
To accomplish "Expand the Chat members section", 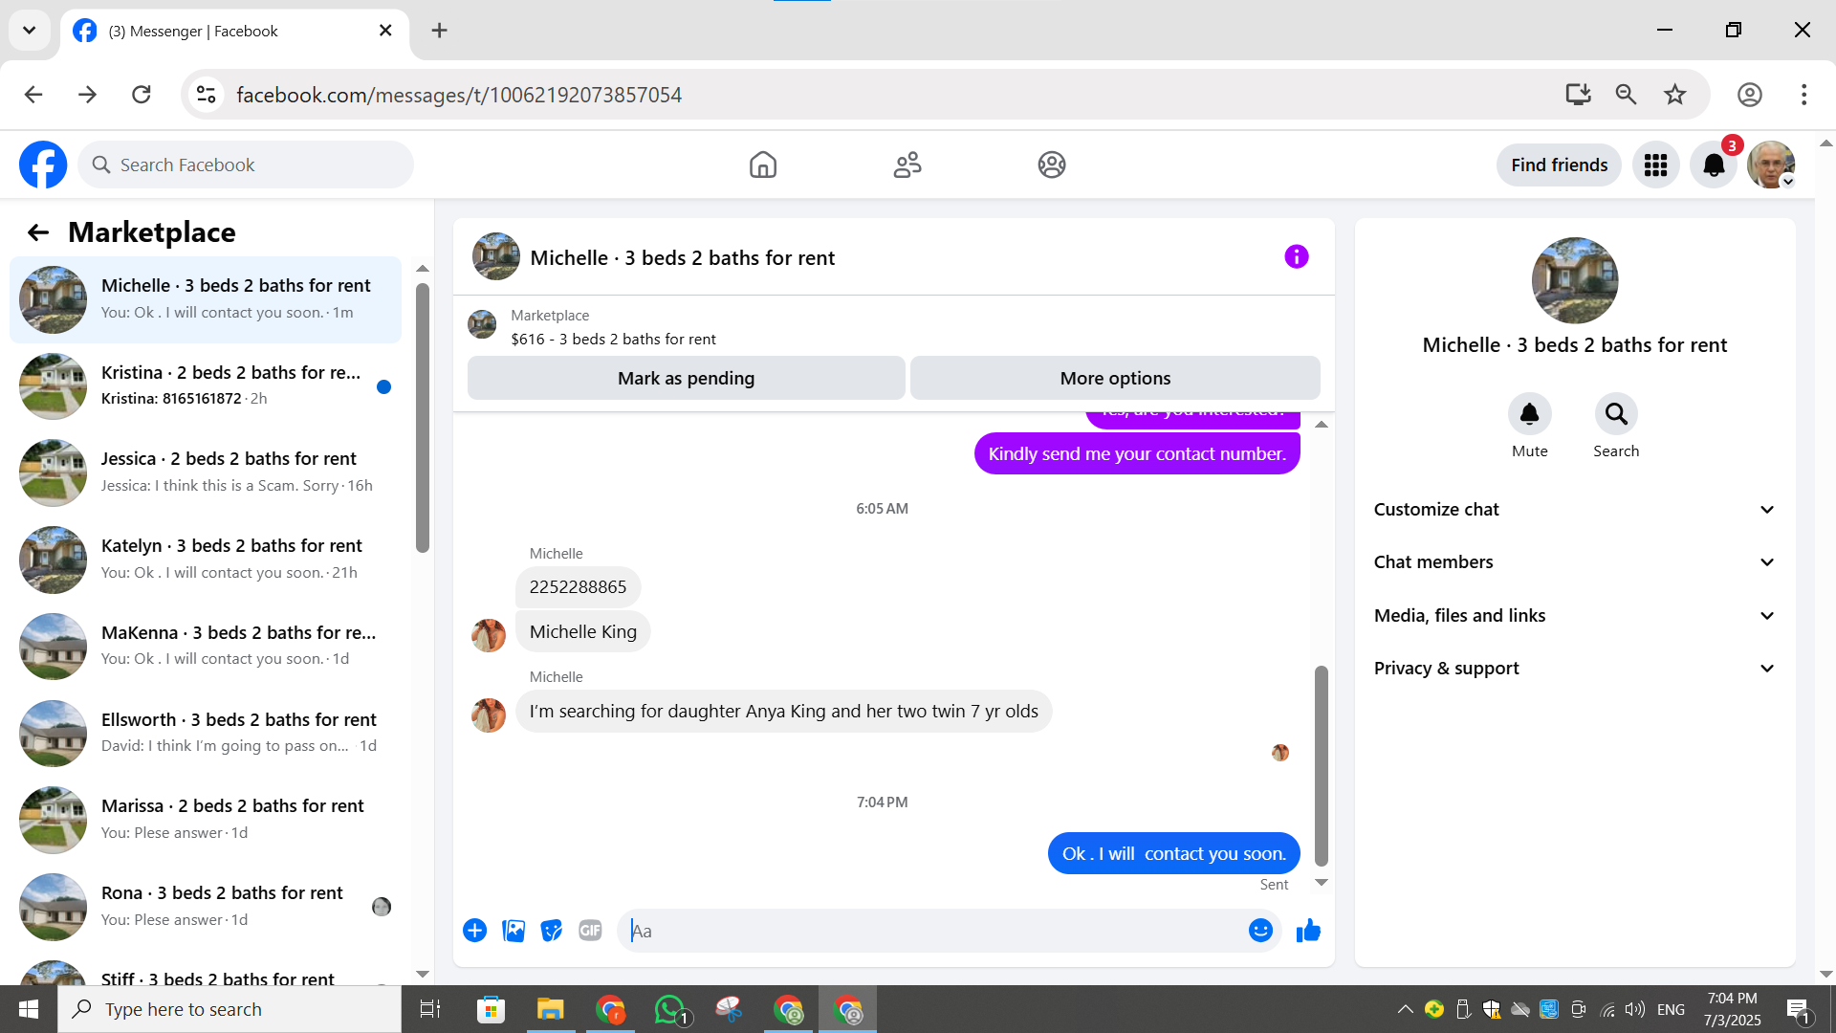I will click(x=1574, y=562).
